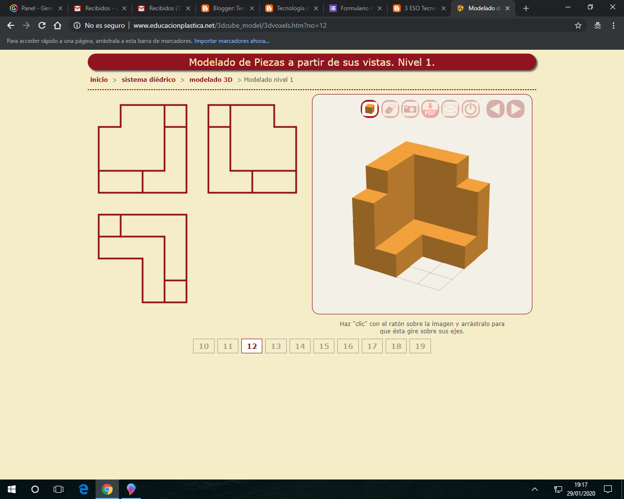
Task: Open exercise number 18
Action: (396, 346)
